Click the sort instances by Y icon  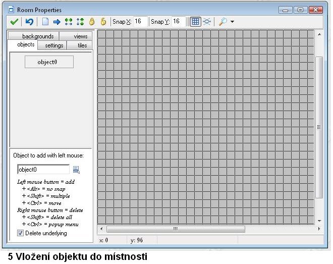pyautogui.click(x=80, y=22)
